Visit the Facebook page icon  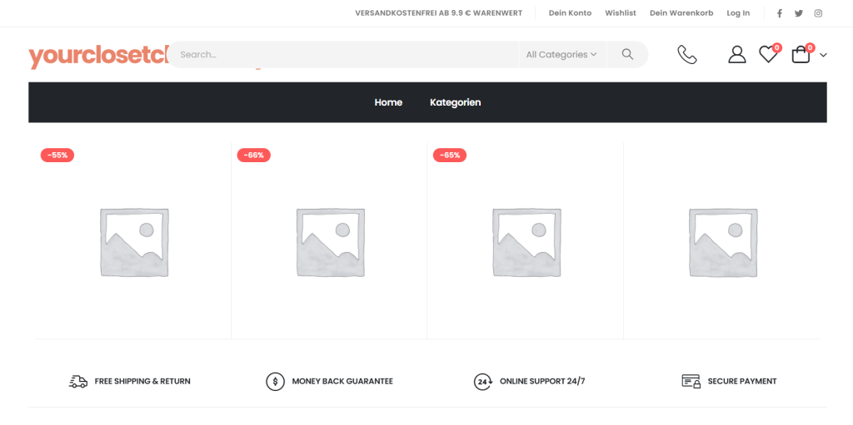click(780, 13)
